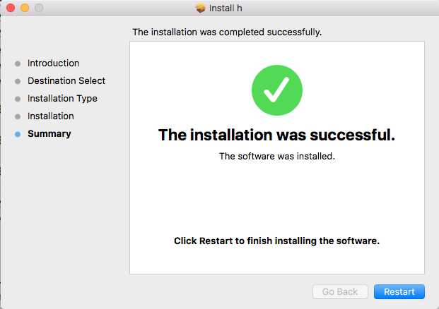Image resolution: width=439 pixels, height=309 pixels.
Task: Click the gray bullet beside Destination Select
Action: pyautogui.click(x=18, y=81)
